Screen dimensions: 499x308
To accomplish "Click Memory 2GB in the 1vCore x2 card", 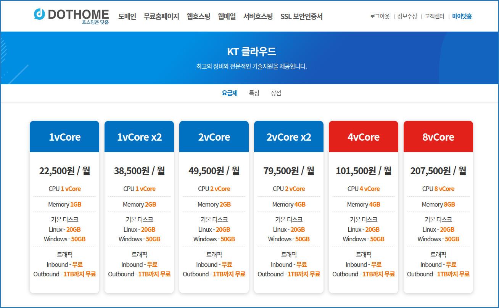I will pos(139,204).
